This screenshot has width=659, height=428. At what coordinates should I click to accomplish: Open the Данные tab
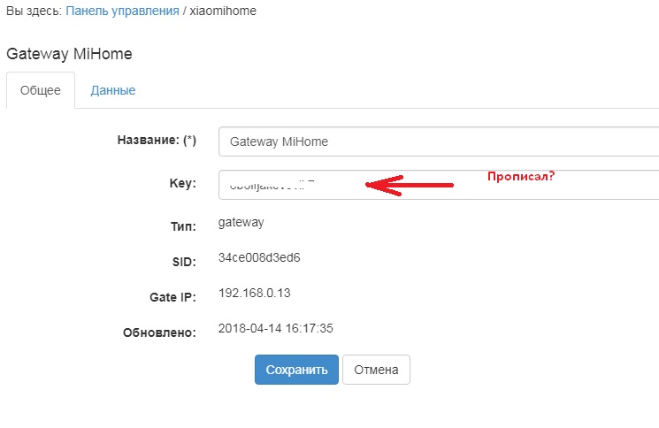pyautogui.click(x=112, y=90)
